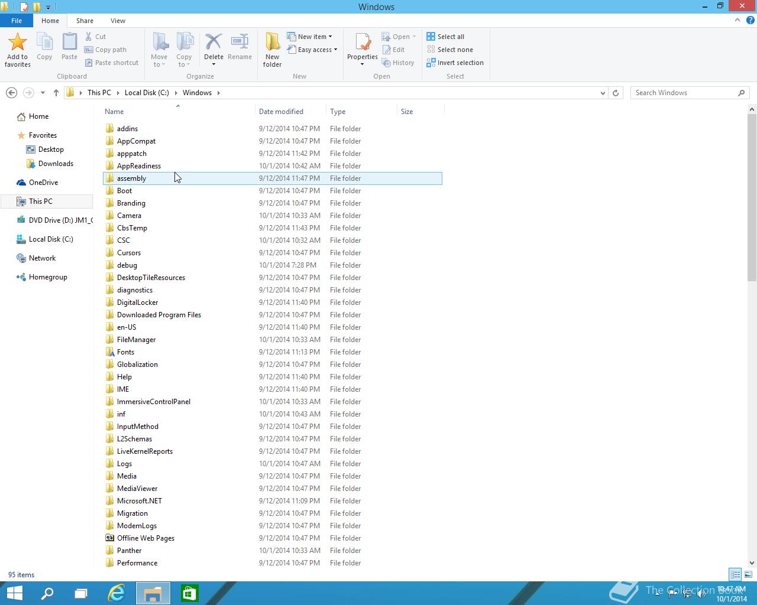Open taskbar Search magnifier
The image size is (757, 605).
point(47,593)
